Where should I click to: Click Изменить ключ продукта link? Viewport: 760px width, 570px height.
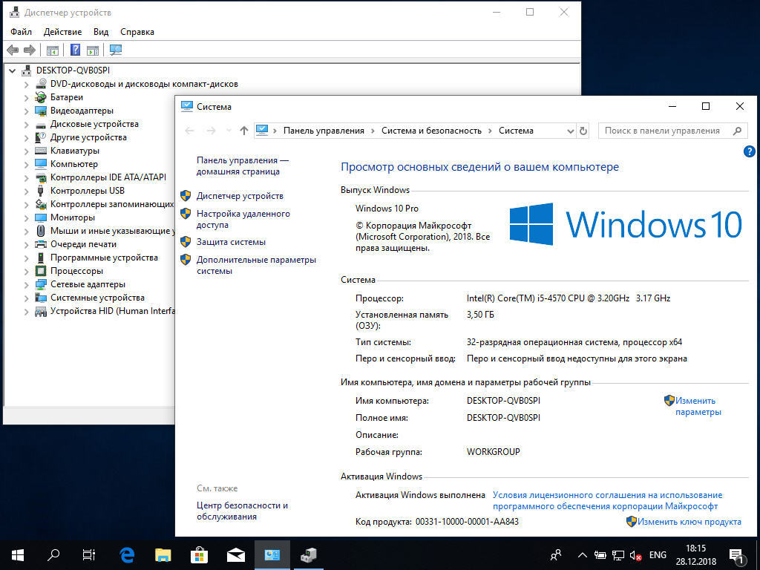689,522
